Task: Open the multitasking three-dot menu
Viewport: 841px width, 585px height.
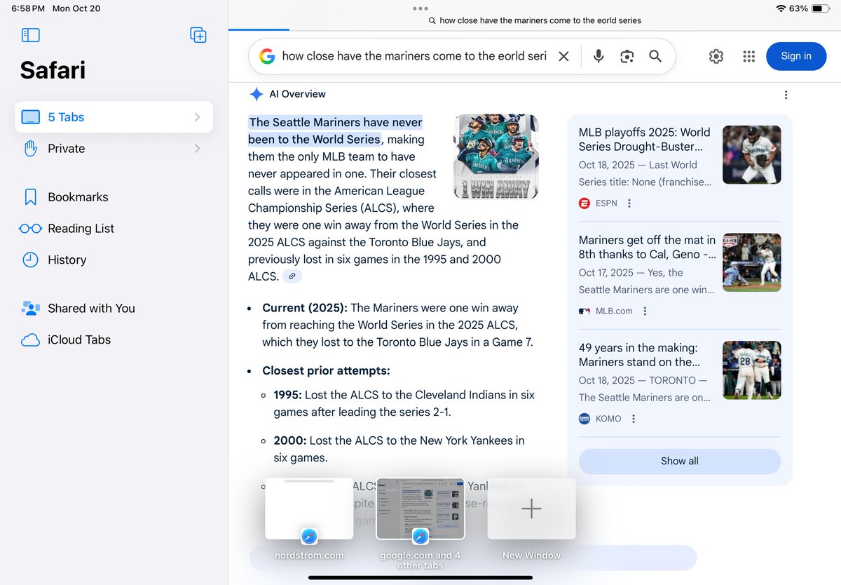Action: [x=420, y=8]
